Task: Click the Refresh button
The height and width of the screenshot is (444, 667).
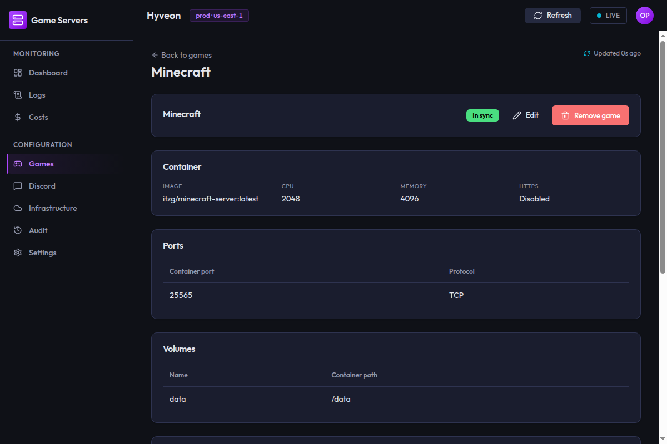Action: click(552, 16)
